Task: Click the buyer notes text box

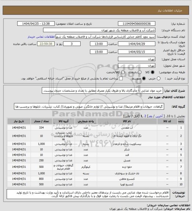Action: click(x=88, y=194)
